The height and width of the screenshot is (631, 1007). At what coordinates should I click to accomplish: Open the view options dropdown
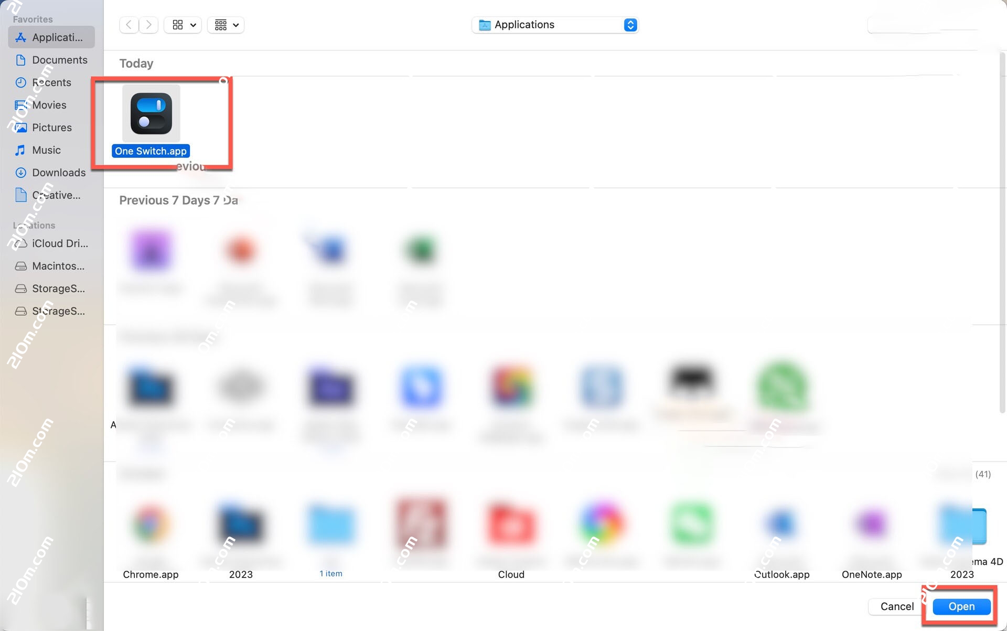(183, 25)
